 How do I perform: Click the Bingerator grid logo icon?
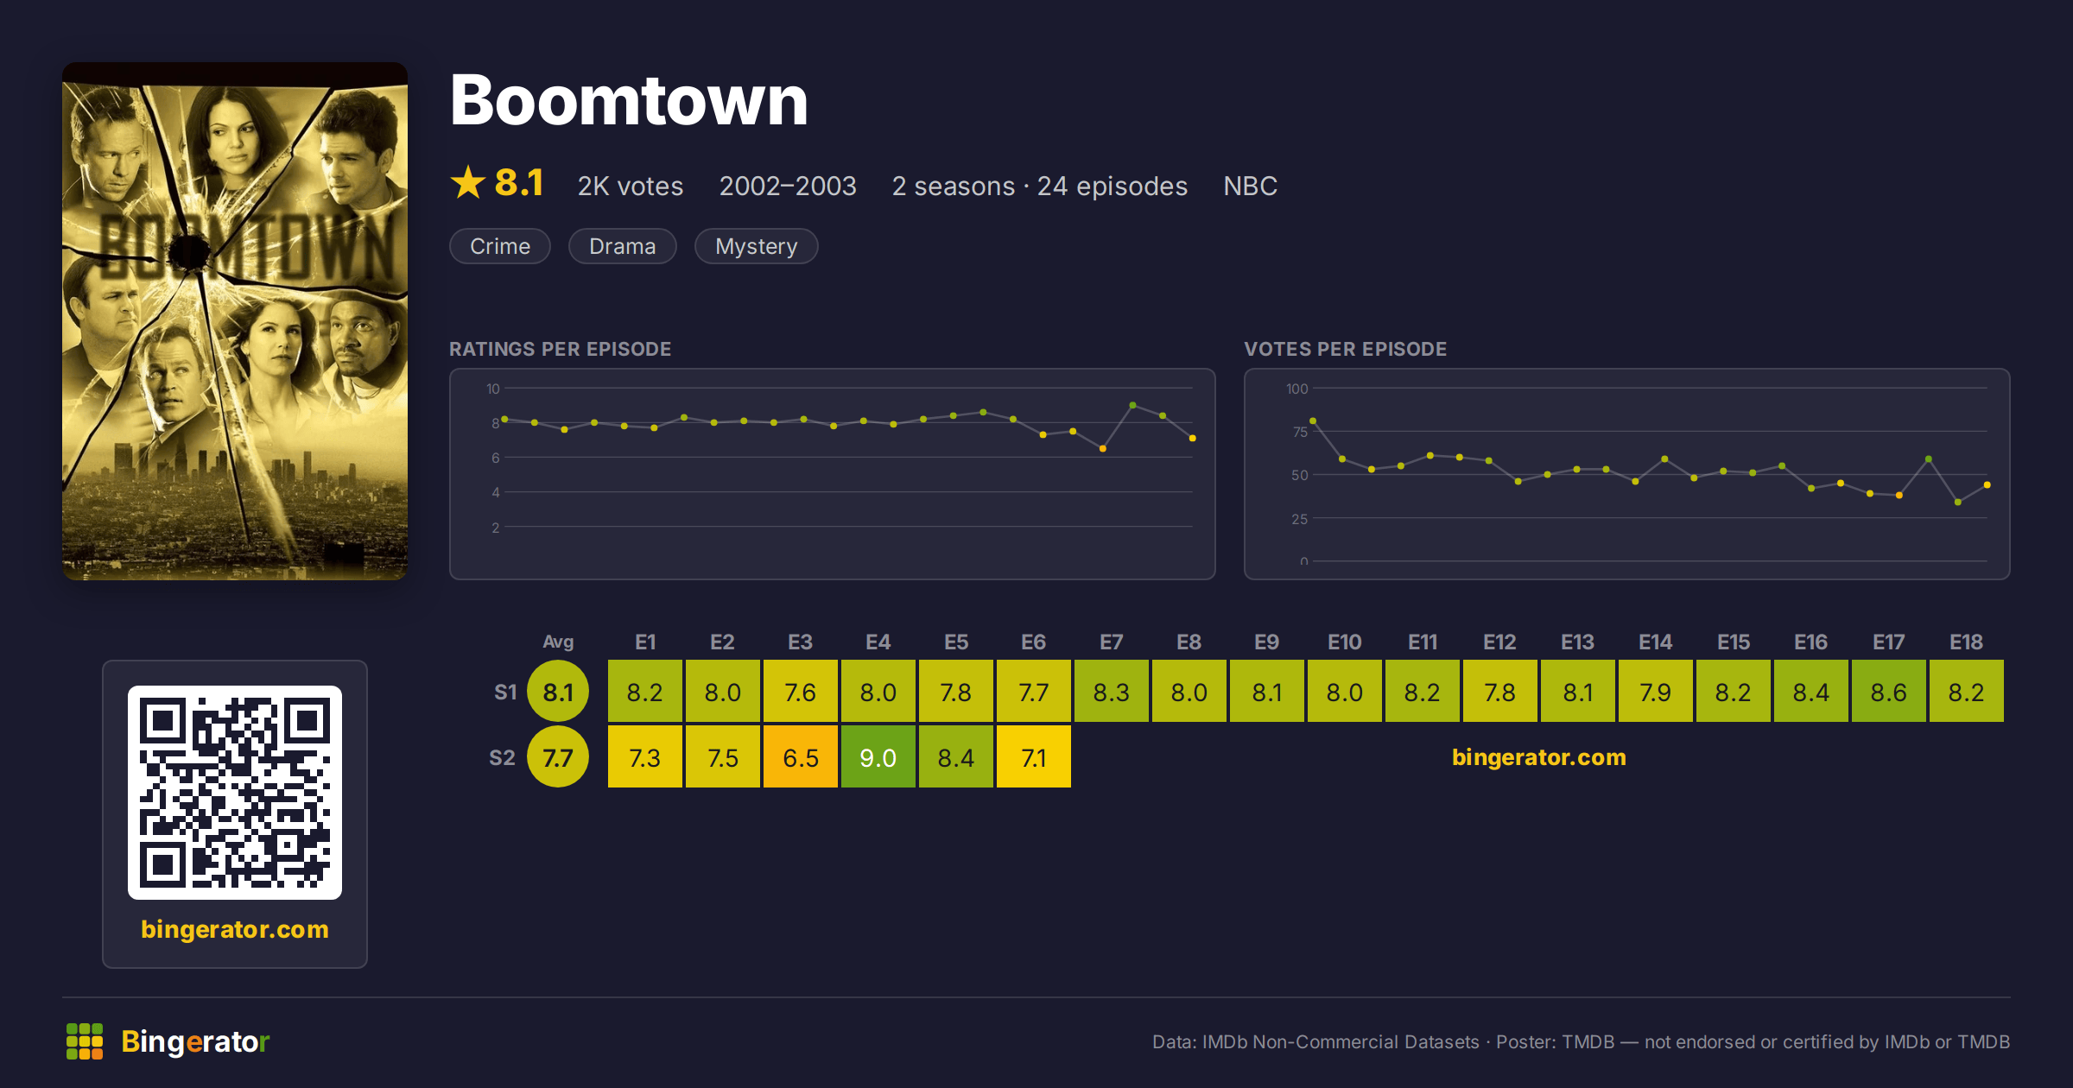(85, 1041)
